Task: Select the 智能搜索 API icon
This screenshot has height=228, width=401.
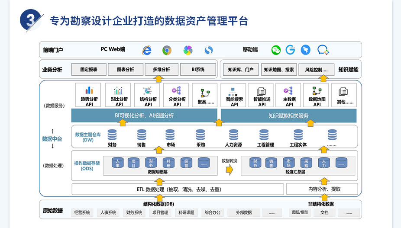Action: (234, 91)
